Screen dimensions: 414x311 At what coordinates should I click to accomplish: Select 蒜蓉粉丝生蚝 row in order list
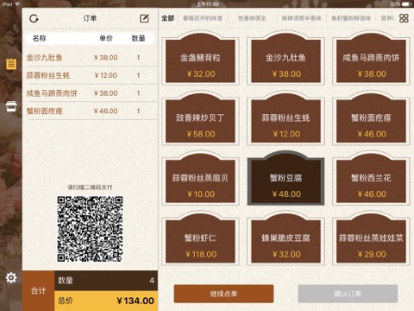point(90,75)
